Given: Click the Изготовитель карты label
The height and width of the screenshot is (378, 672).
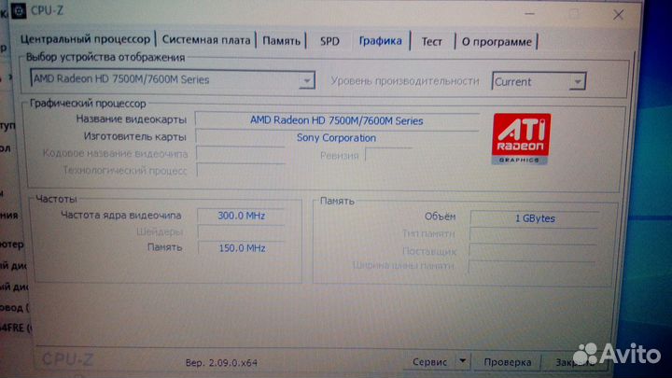Looking at the screenshot, I should pos(135,136).
